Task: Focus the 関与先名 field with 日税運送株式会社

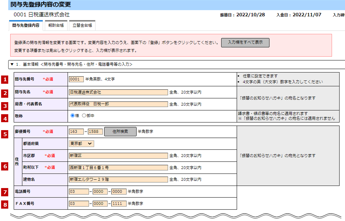Action: click(x=118, y=92)
